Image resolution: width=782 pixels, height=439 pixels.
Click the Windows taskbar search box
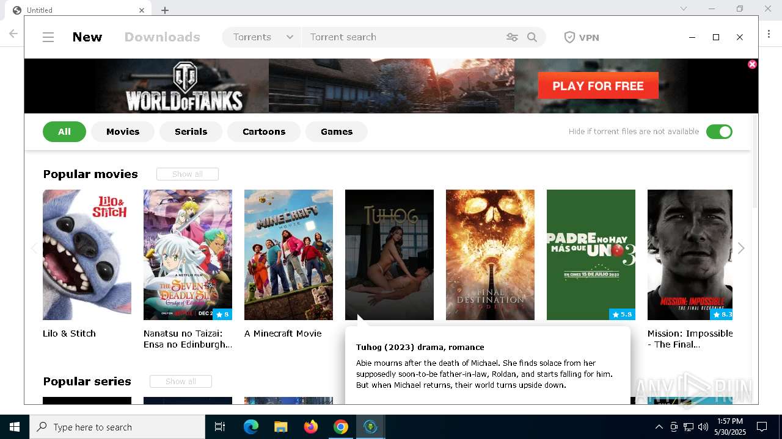point(117,427)
